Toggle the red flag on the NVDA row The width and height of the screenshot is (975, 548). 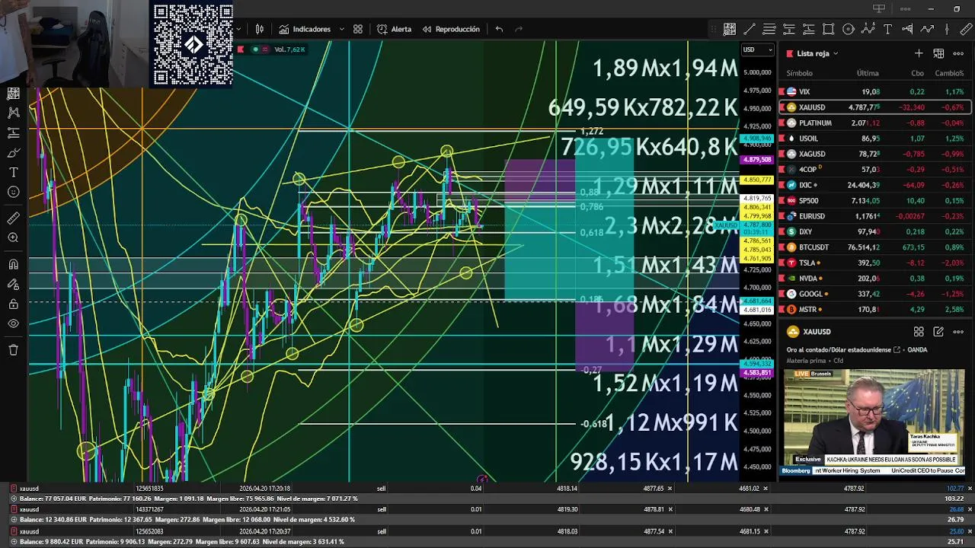pyautogui.click(x=782, y=279)
